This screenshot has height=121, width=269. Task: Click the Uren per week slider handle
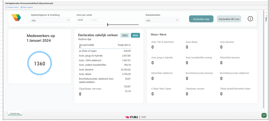pyautogui.click(x=108, y=25)
